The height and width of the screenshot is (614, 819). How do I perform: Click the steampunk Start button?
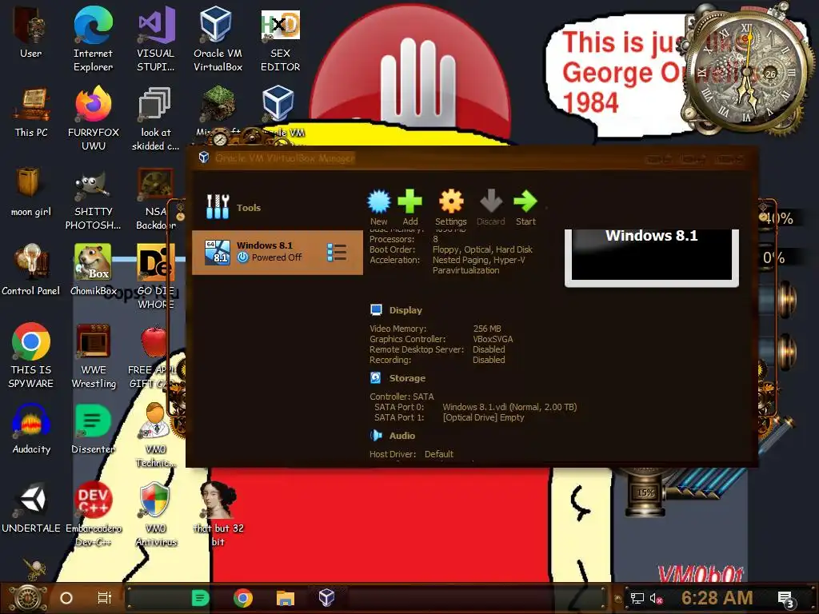(x=27, y=598)
